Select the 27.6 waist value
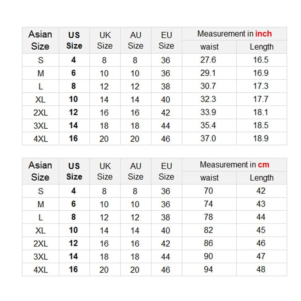The width and height of the screenshot is (301, 301). (x=208, y=60)
